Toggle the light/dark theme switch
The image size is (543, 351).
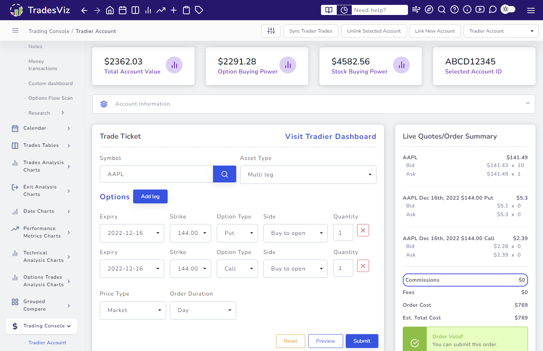pyautogui.click(x=508, y=9)
